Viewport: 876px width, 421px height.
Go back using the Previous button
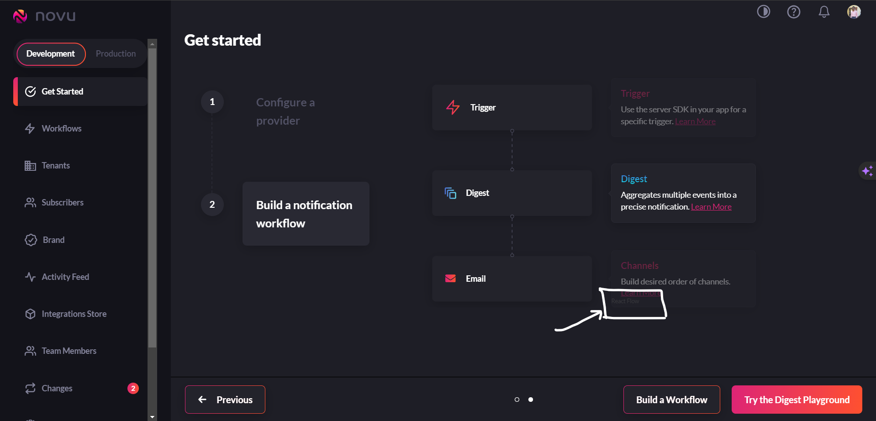225,400
